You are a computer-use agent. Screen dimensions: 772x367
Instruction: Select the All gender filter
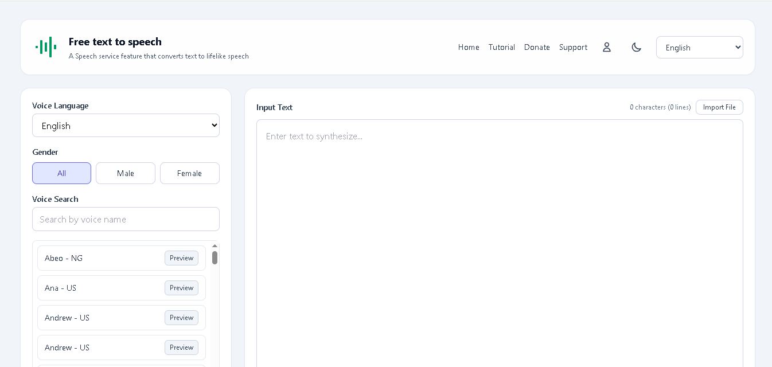click(x=61, y=173)
